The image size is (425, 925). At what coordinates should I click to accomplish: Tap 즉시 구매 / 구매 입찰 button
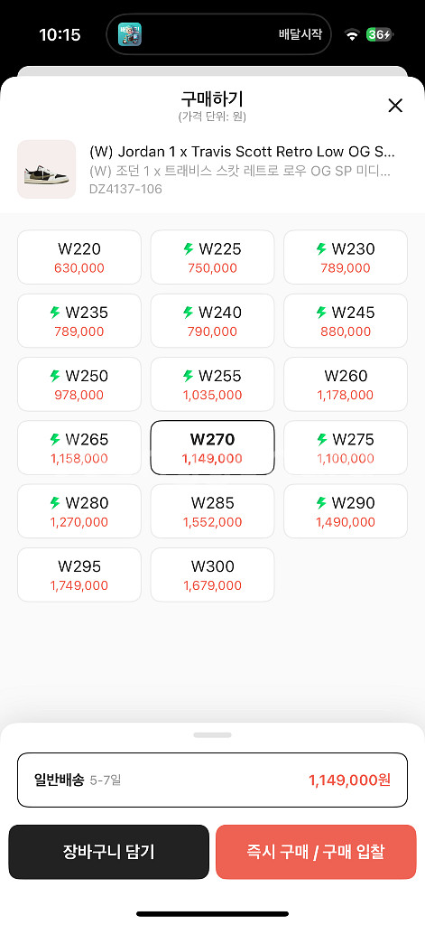click(316, 852)
